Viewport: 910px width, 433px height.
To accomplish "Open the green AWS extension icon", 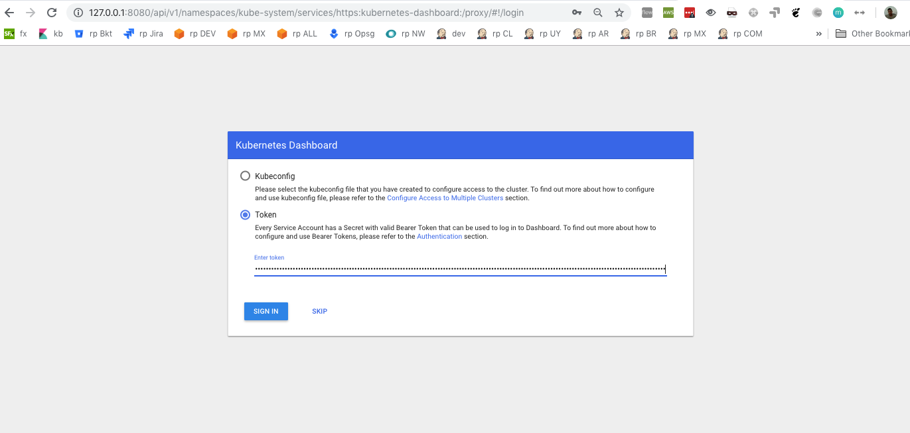I will coord(668,13).
